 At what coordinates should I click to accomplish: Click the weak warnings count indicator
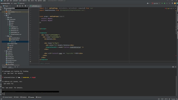[x=171, y=8]
